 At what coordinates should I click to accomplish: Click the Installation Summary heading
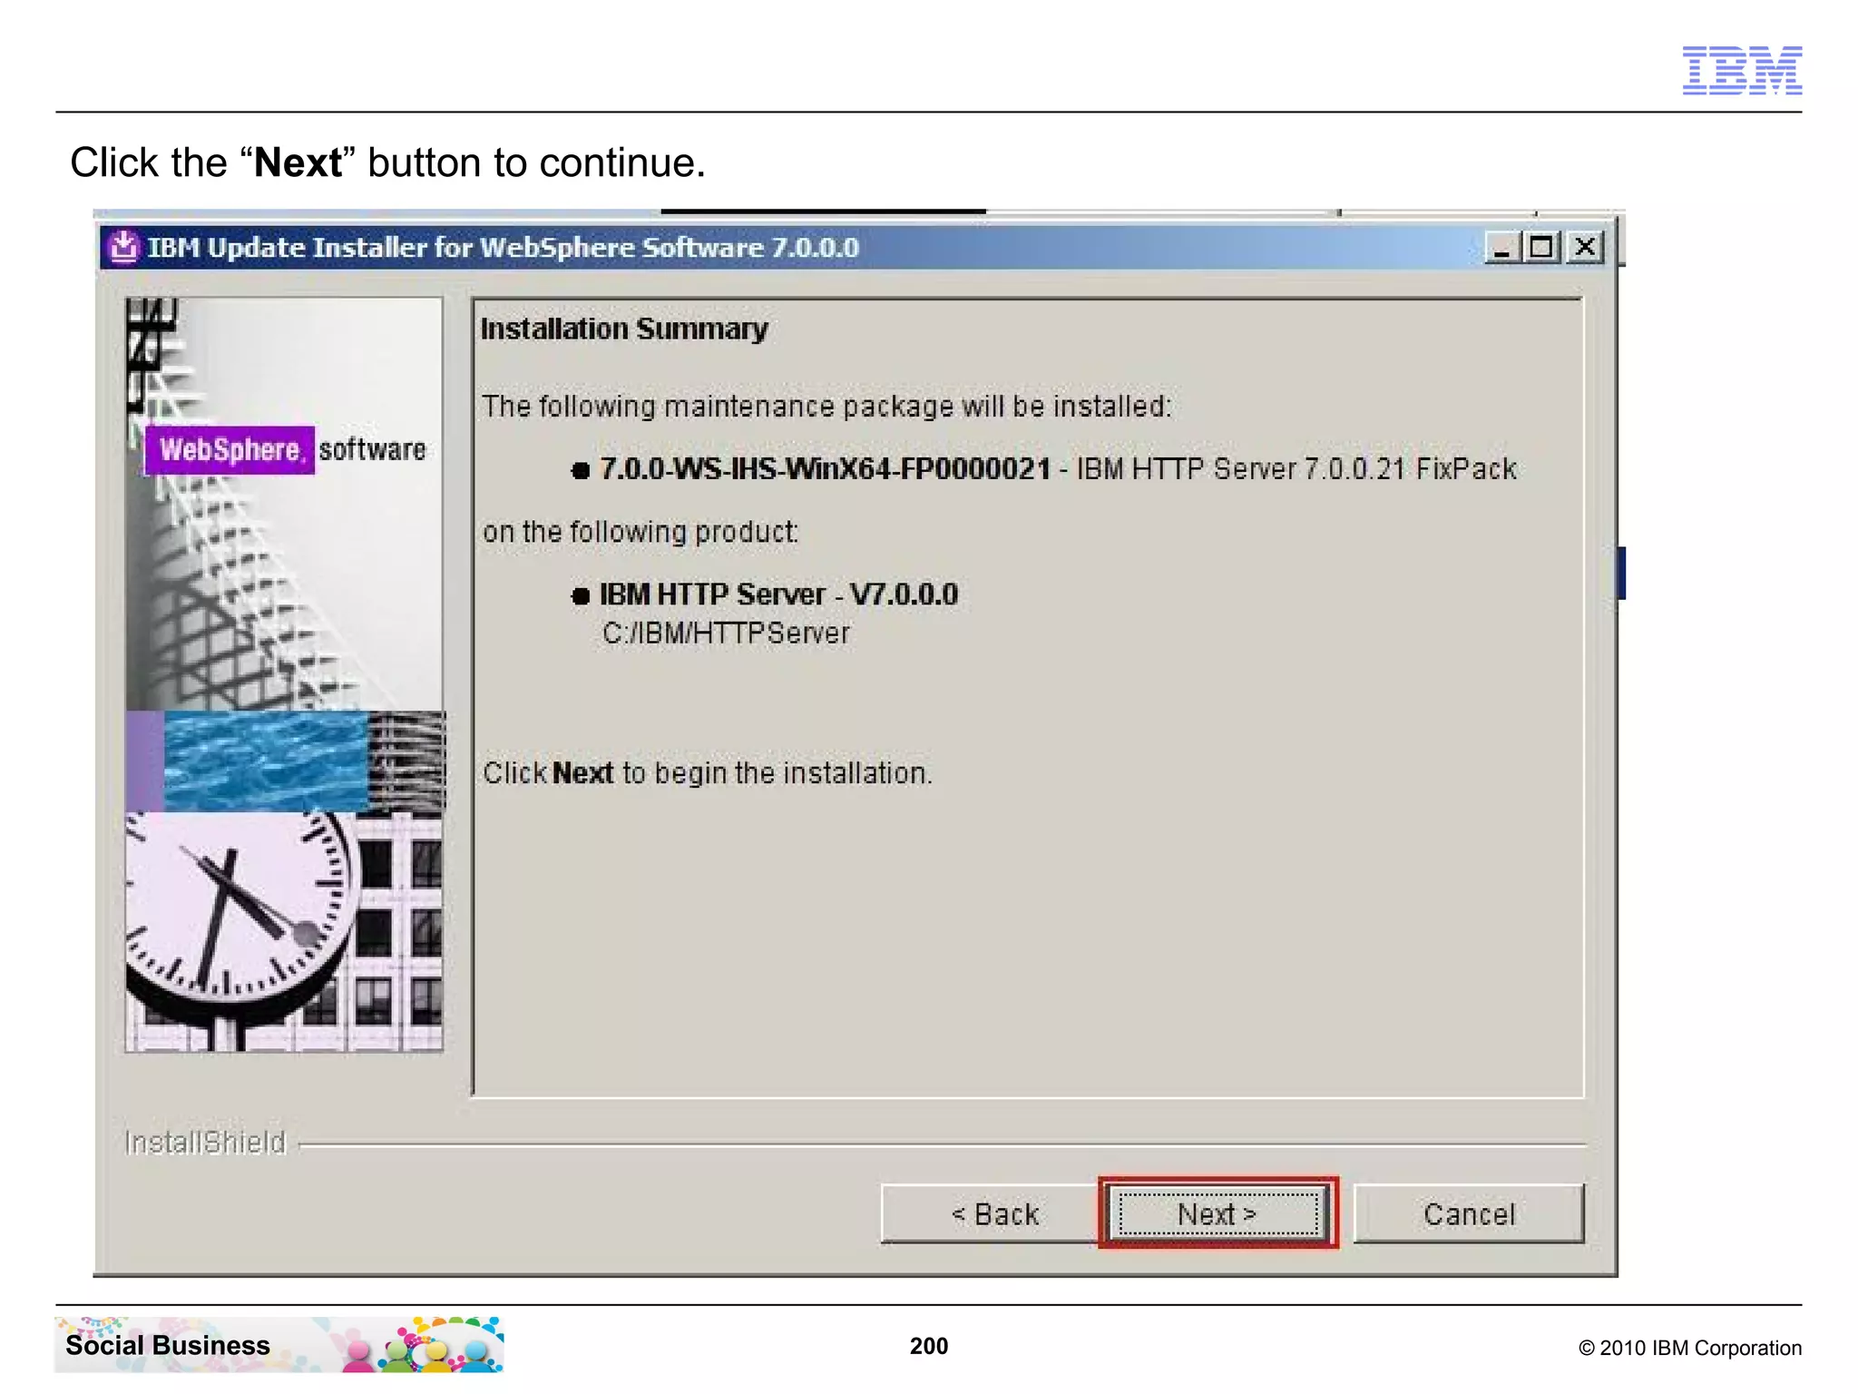point(624,329)
